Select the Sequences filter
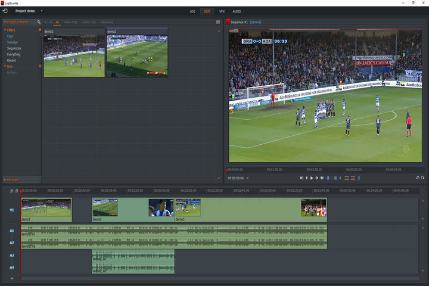This screenshot has height=286, width=429. point(14,48)
